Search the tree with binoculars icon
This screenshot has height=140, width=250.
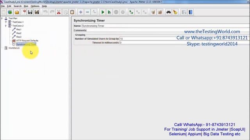click(168, 12)
